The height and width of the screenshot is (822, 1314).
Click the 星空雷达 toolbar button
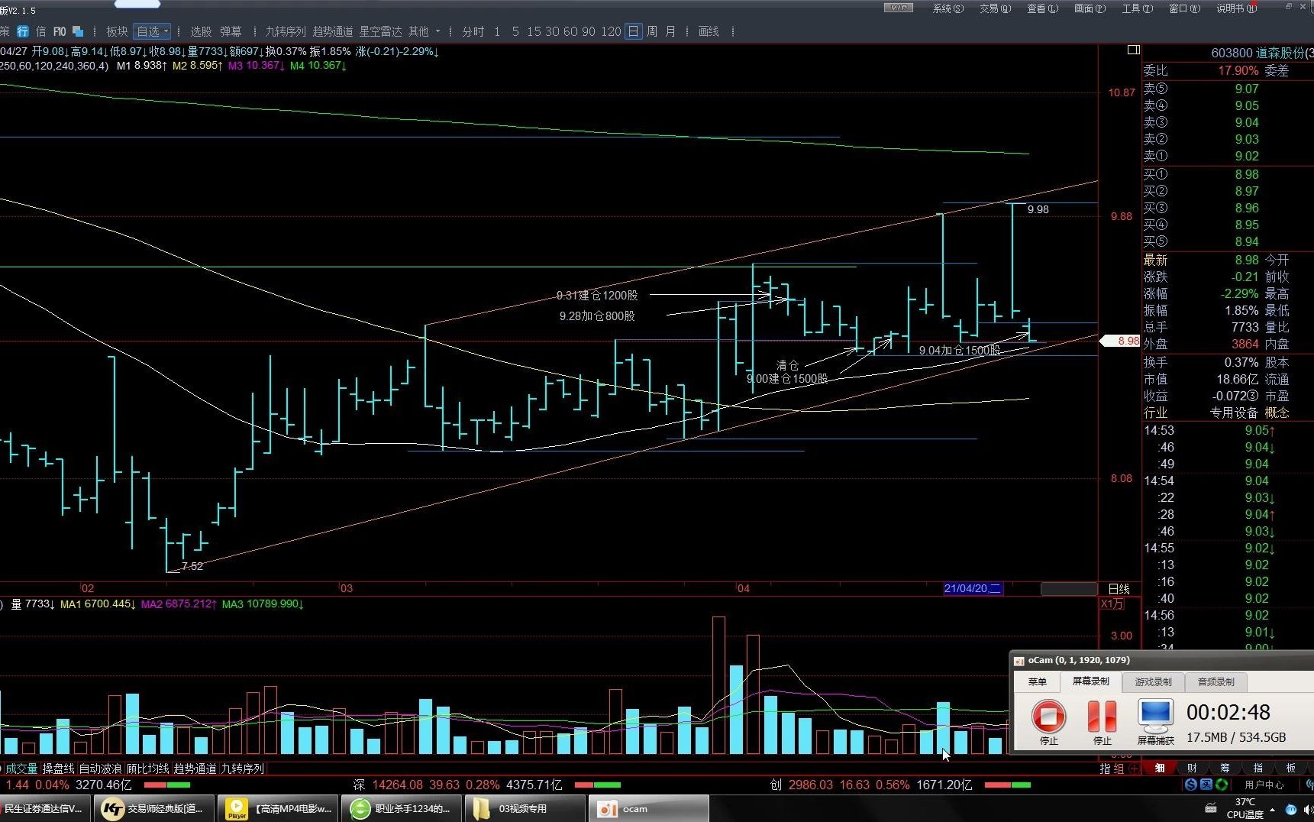[x=380, y=31]
